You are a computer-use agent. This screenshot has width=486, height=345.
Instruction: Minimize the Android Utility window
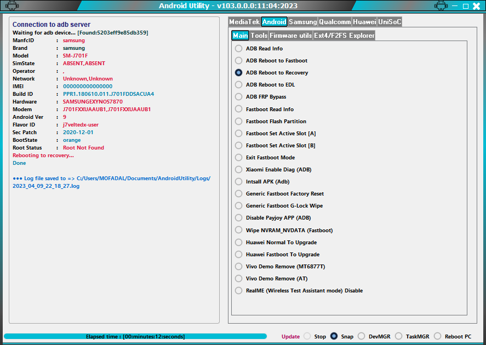pos(455,5)
